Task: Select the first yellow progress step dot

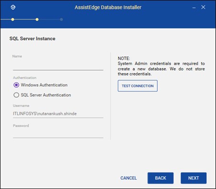Action: [x=13, y=20]
